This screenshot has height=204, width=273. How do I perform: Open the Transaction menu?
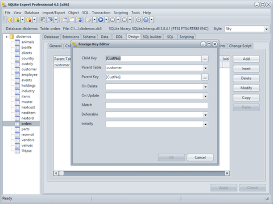click(101, 12)
